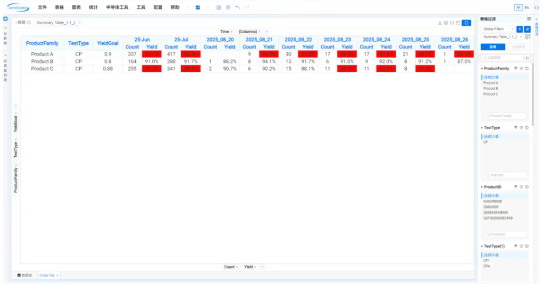
Task: Click the undo arrow in the top toolbar
Action: click(238, 7)
